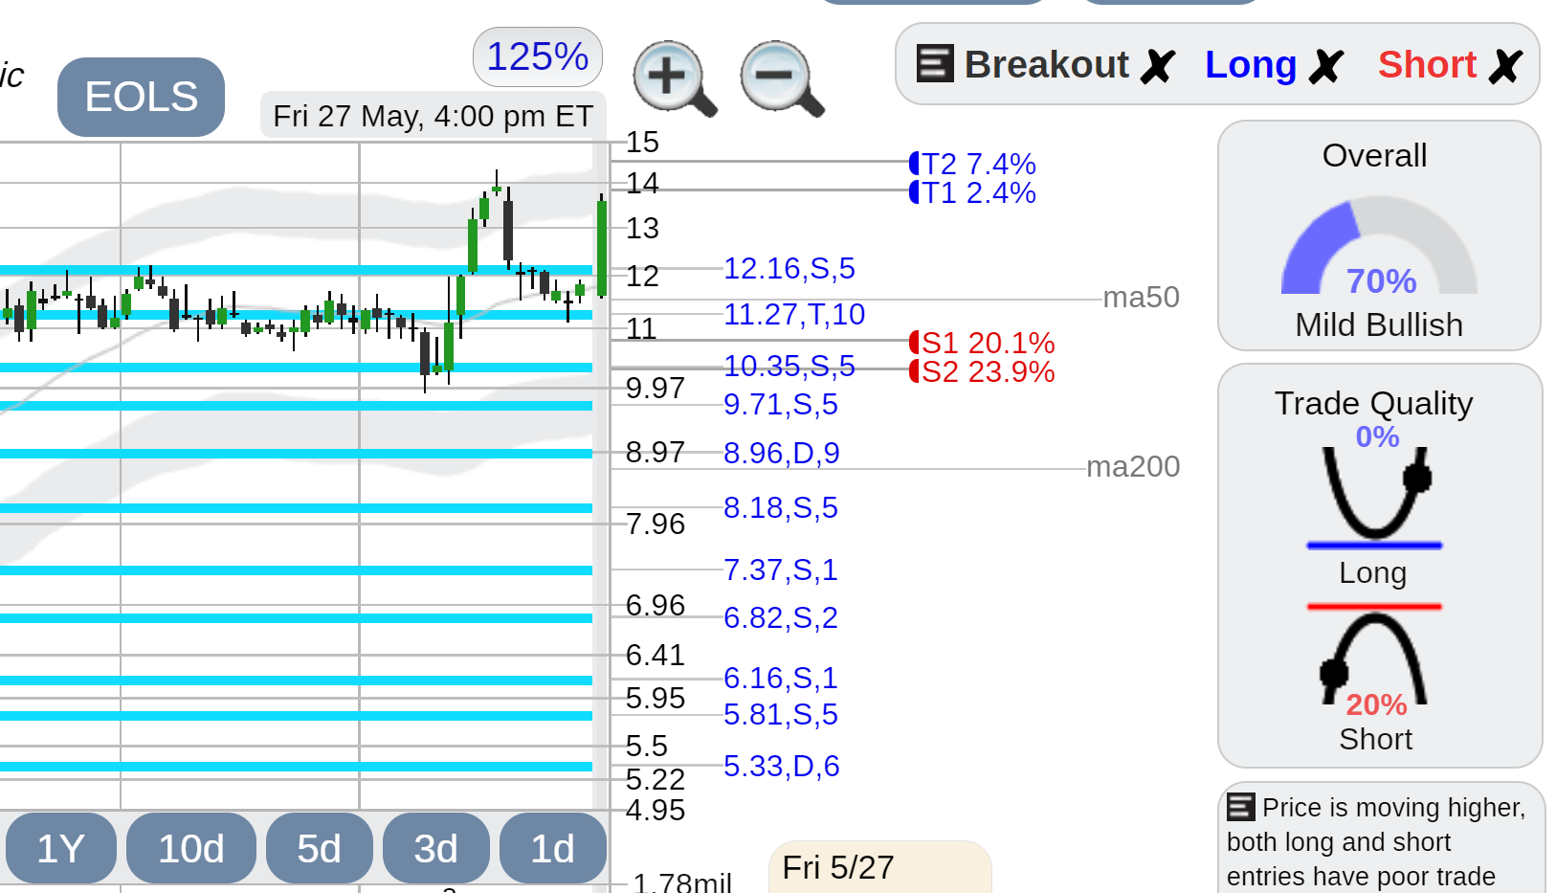The image size is (1556, 893).
Task: Toggle the Breakout filter label
Action: click(x=1047, y=65)
